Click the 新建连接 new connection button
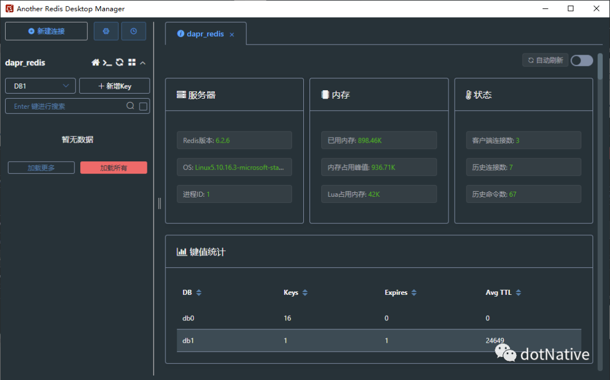This screenshot has width=610, height=380. [x=46, y=31]
